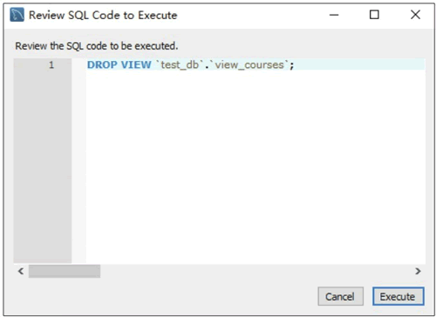Click the MySQL Workbench dolphin icon in title bar
This screenshot has height=317, width=436.
pyautogui.click(x=17, y=15)
